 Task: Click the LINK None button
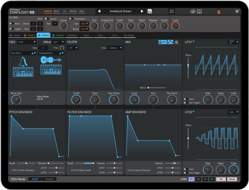[x=232, y=179]
